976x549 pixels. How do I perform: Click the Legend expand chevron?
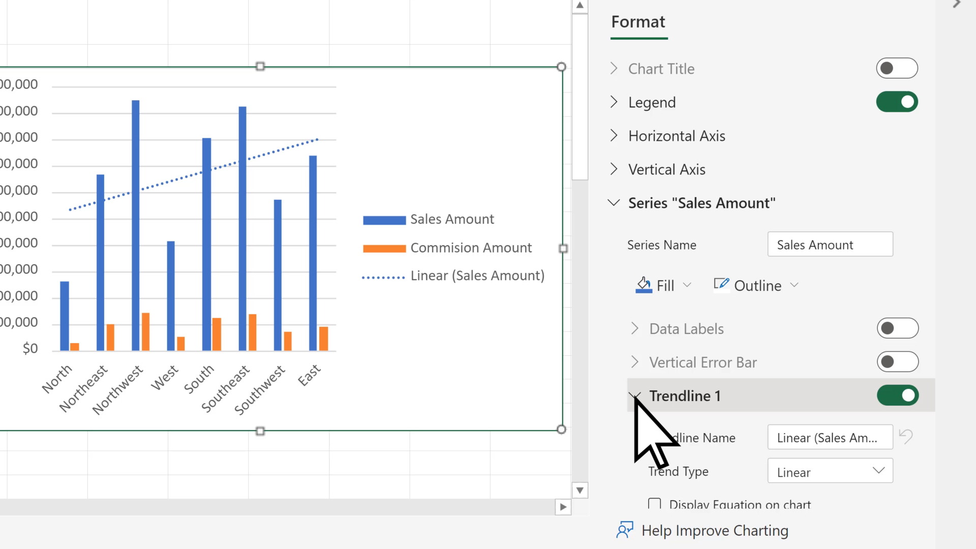pos(614,102)
